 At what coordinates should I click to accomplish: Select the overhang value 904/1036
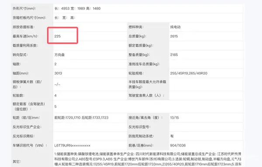178,145
